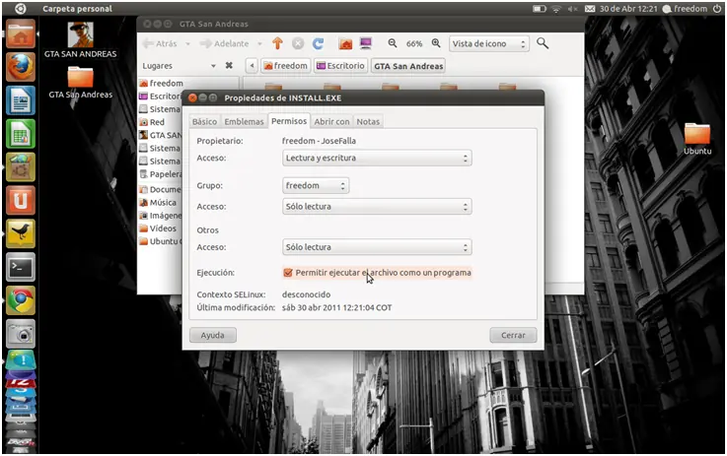This screenshot has width=727, height=456.
Task: Open Ubuntu Software Center launcher icon
Action: [21, 166]
